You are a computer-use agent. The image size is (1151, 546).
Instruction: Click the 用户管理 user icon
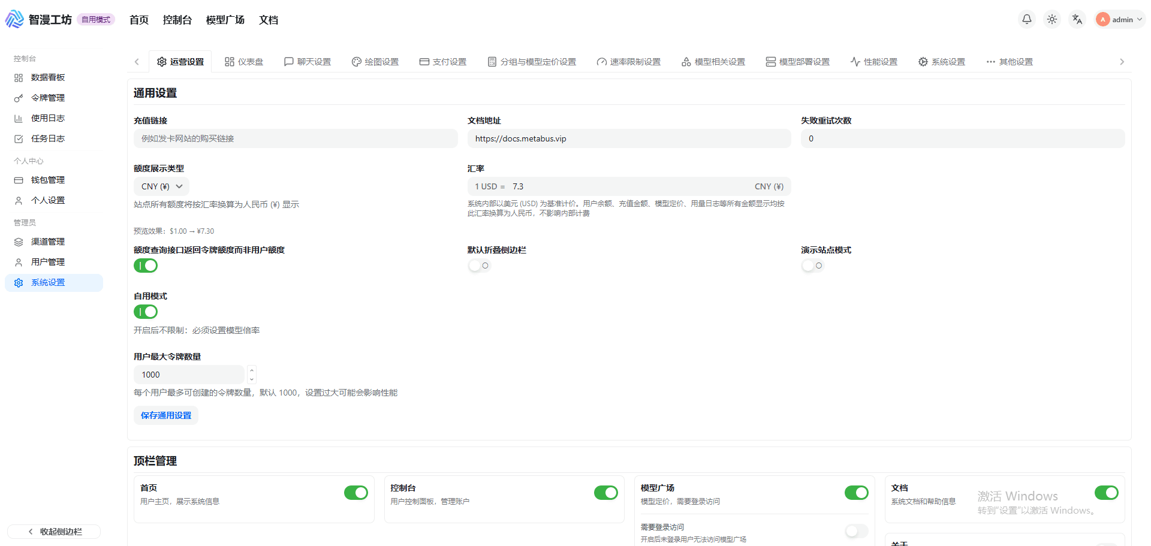pyautogui.click(x=19, y=263)
